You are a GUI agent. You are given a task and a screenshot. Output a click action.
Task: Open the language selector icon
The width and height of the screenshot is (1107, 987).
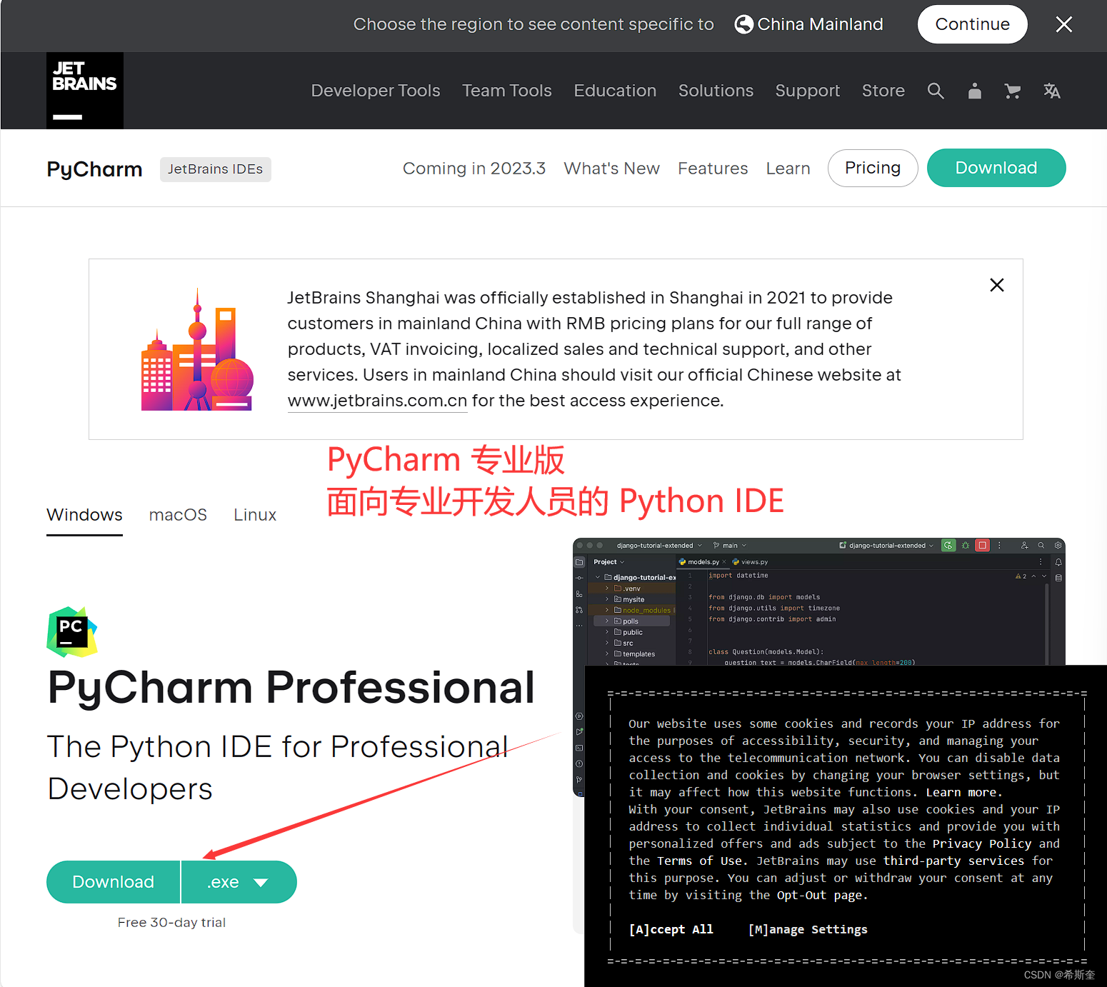click(x=1052, y=91)
